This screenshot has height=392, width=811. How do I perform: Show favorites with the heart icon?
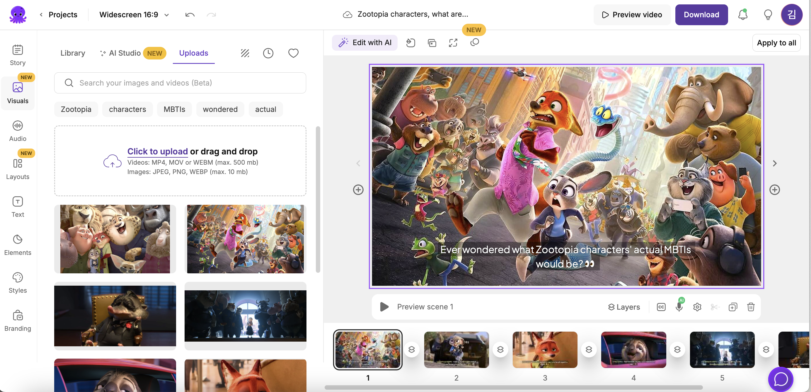pos(293,53)
